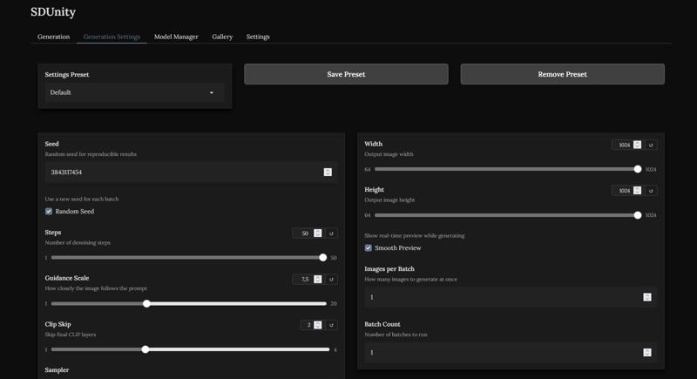Switch to the Model Manager tab

point(176,37)
